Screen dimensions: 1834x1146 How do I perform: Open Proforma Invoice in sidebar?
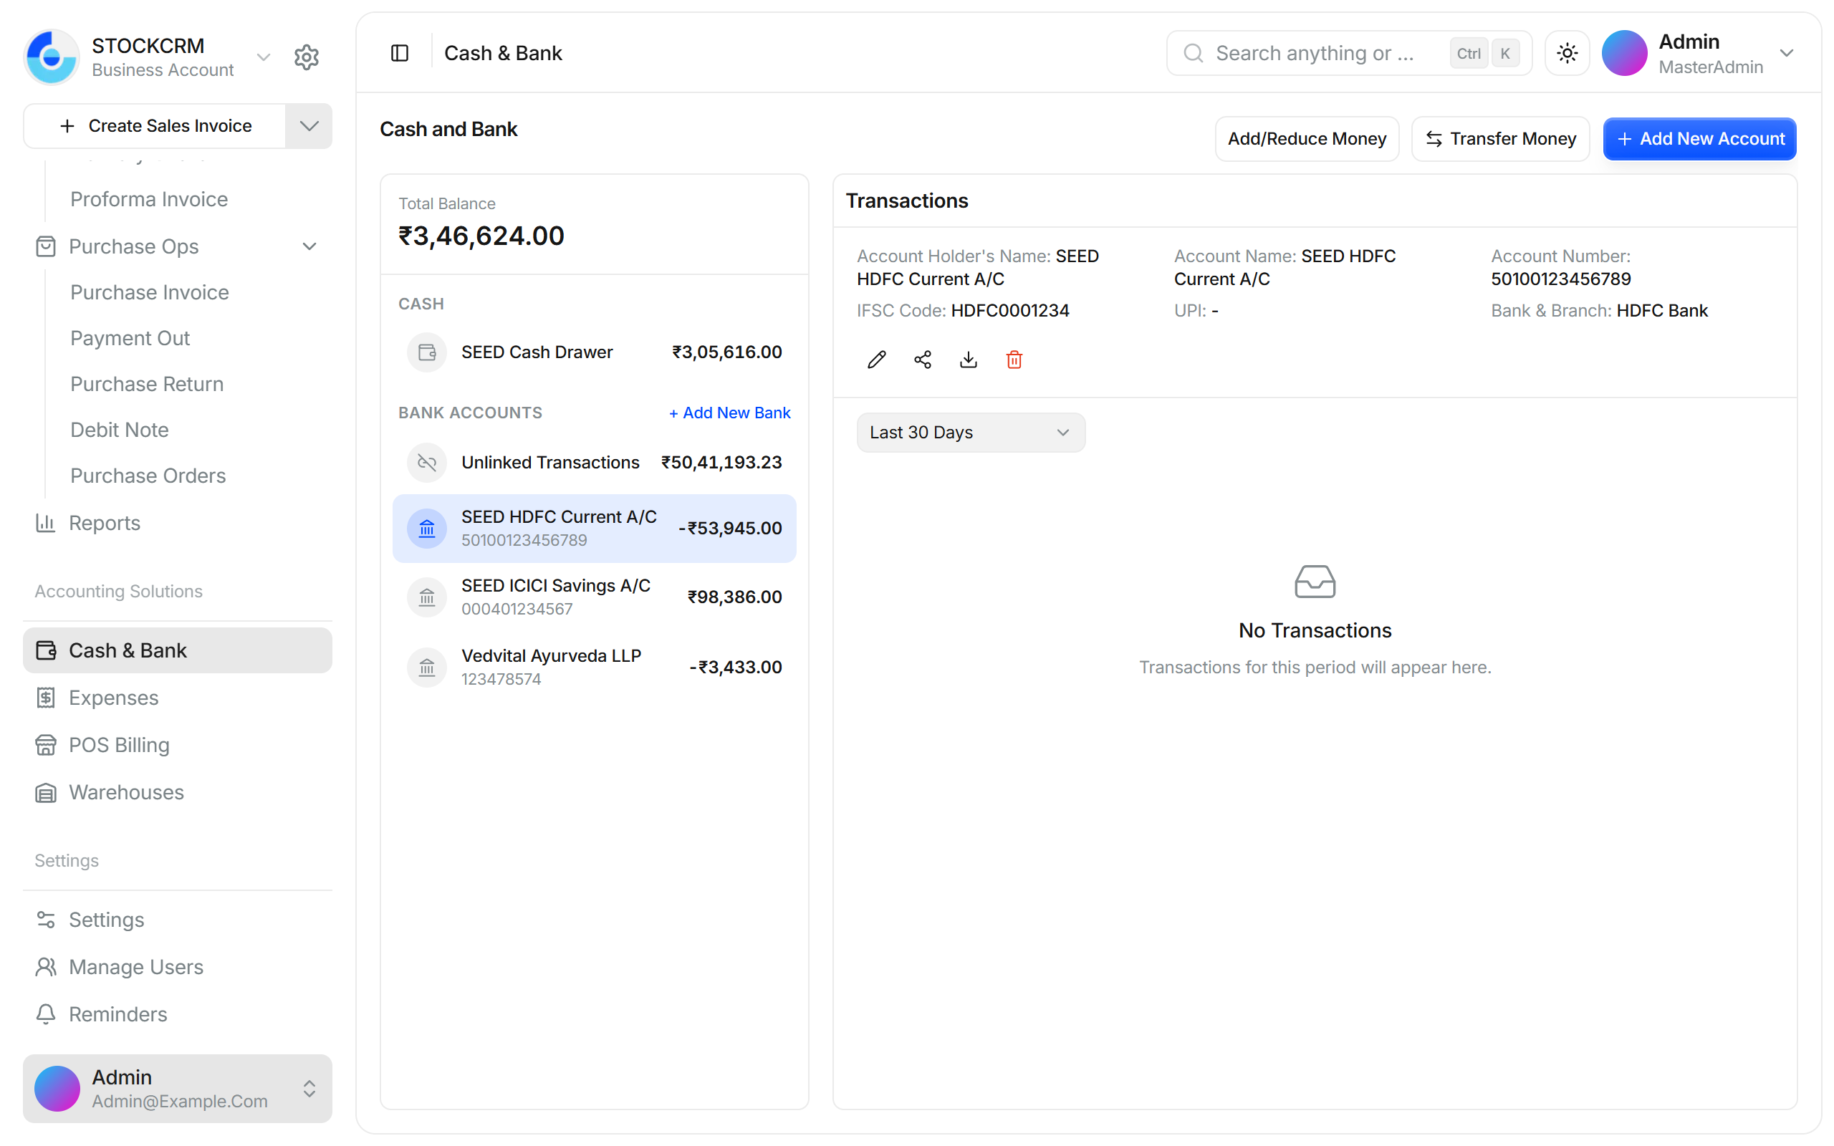148,199
